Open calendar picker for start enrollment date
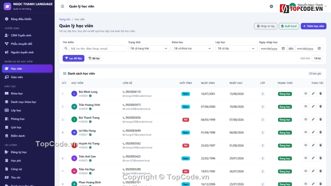 [283, 48]
